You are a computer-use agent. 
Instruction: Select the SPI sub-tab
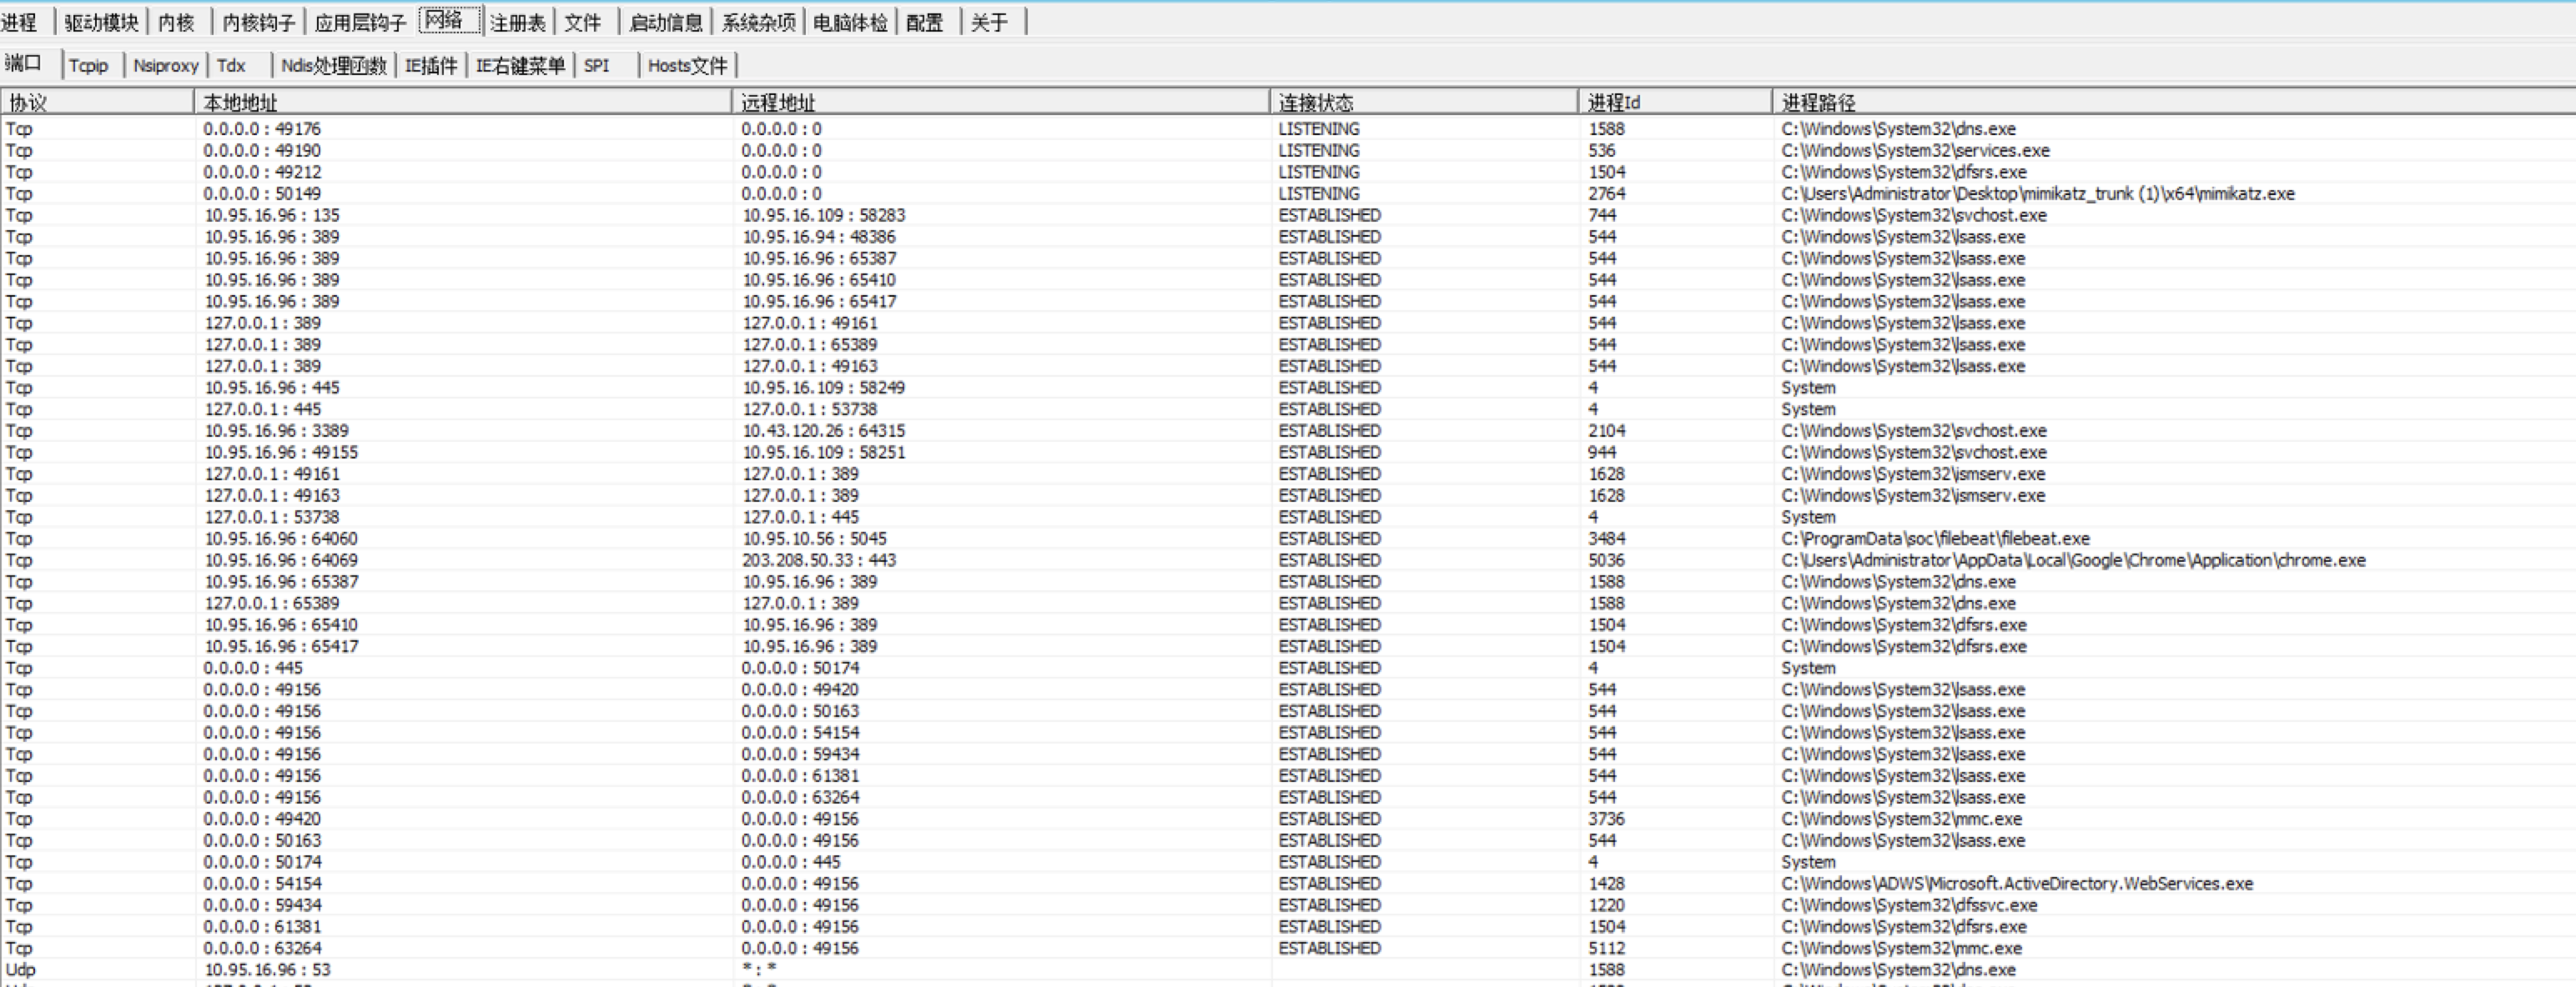[596, 66]
